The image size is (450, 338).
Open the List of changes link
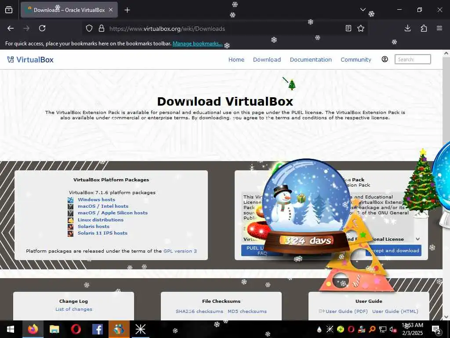tap(74, 309)
